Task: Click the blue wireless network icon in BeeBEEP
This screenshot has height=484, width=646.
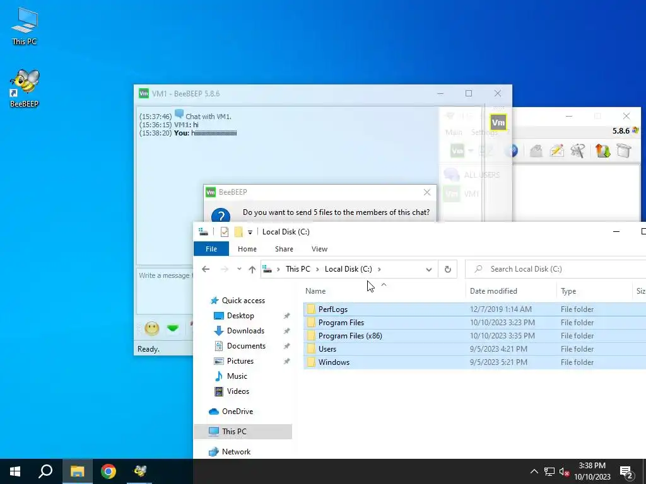Action: (511, 151)
